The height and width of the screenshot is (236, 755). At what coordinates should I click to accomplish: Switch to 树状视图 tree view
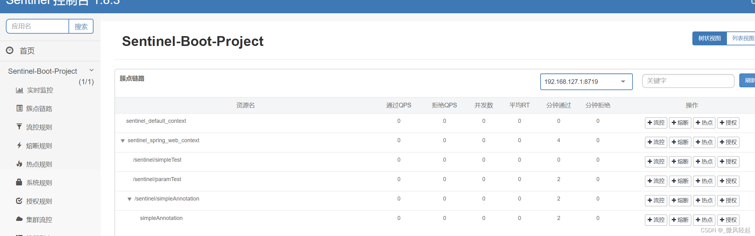(x=710, y=39)
